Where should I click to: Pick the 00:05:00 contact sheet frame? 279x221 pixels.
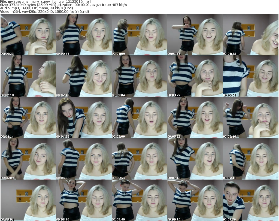(x=139, y=117)
